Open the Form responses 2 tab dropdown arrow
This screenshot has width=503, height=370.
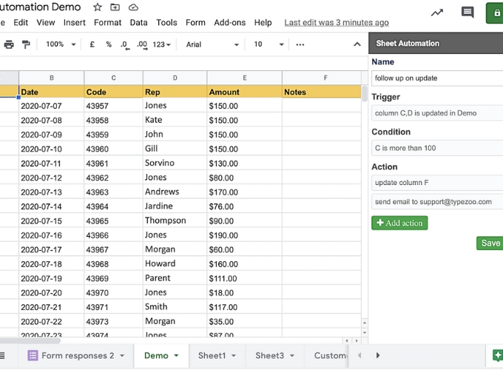[x=122, y=355]
